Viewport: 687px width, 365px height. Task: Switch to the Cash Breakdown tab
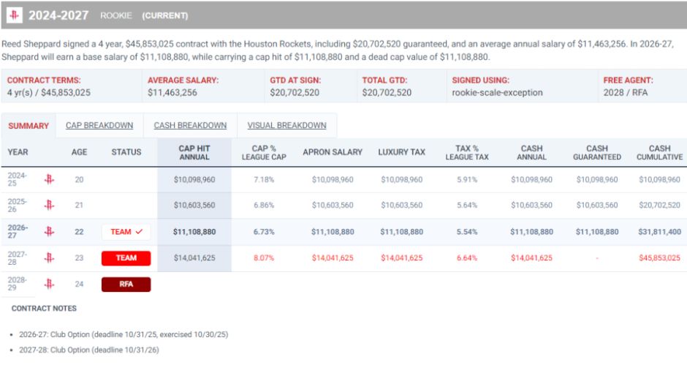tap(190, 126)
